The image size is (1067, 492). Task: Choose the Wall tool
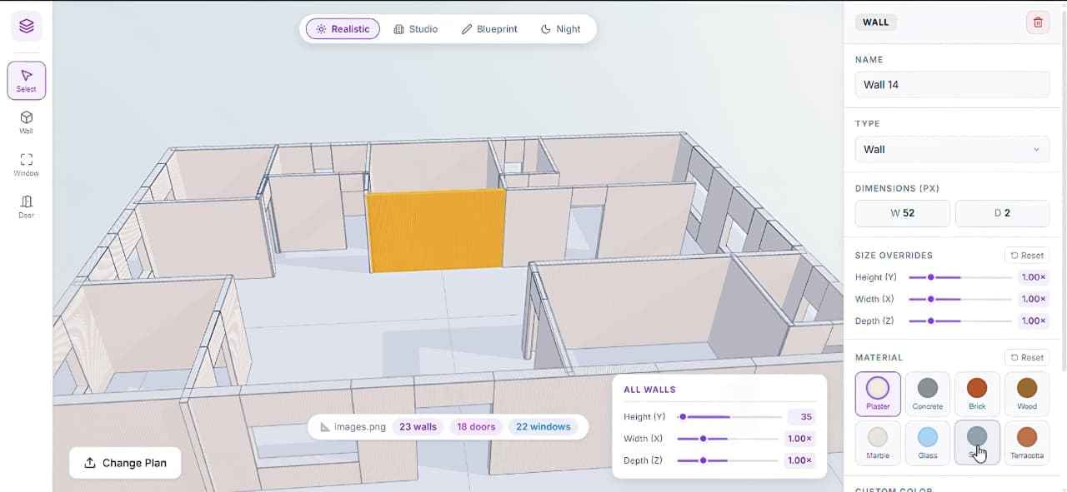(x=26, y=122)
